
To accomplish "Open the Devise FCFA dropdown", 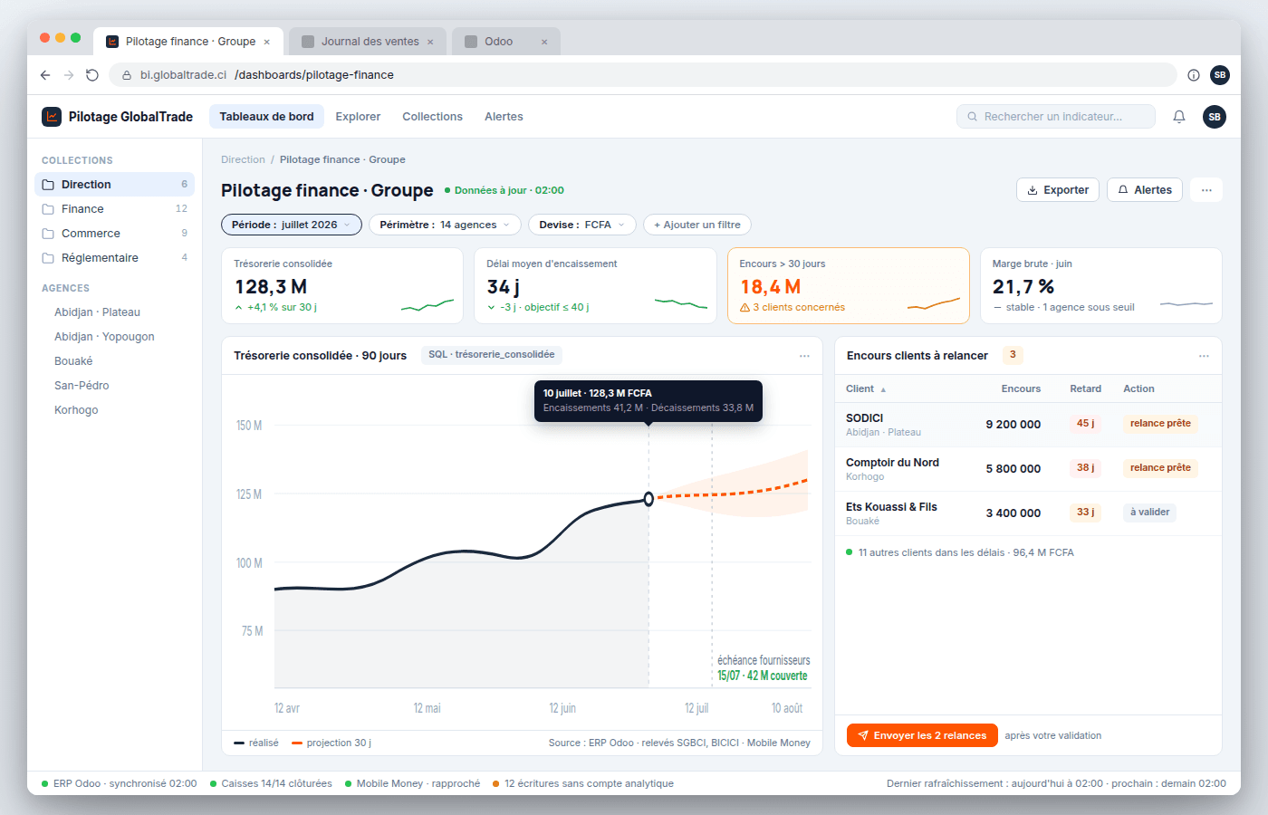I will pos(581,225).
